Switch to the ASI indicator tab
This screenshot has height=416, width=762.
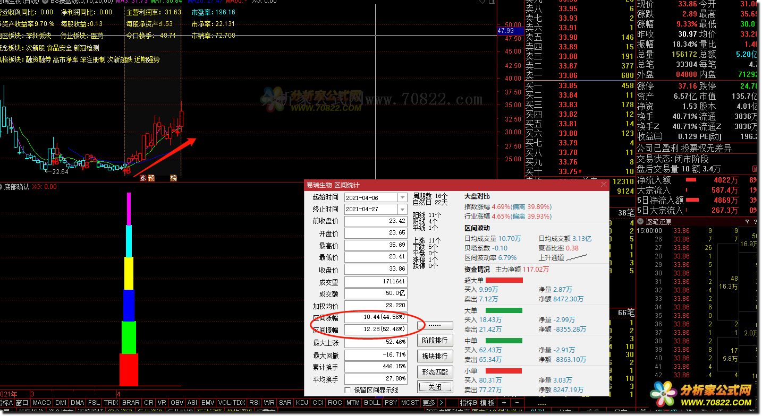click(x=192, y=403)
